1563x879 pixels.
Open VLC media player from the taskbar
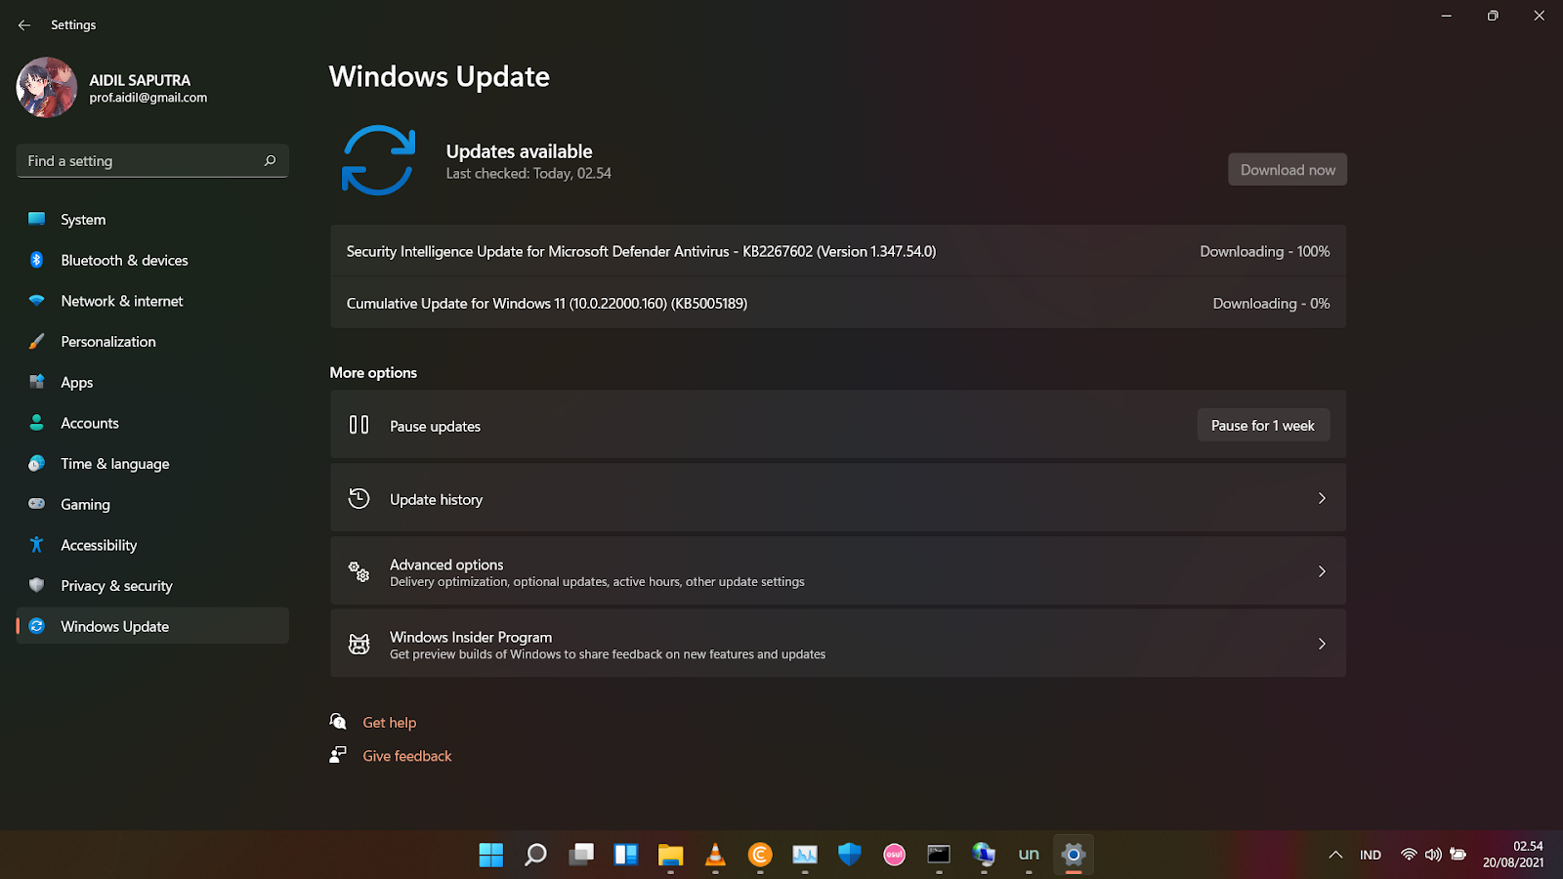(x=715, y=855)
